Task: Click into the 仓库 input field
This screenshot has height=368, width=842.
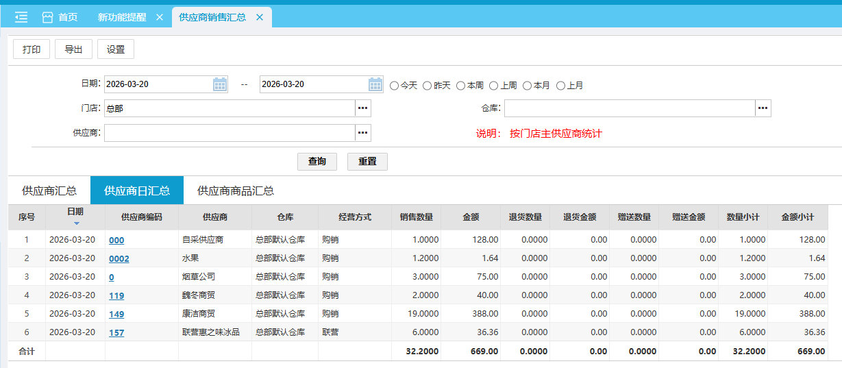Action: point(629,108)
